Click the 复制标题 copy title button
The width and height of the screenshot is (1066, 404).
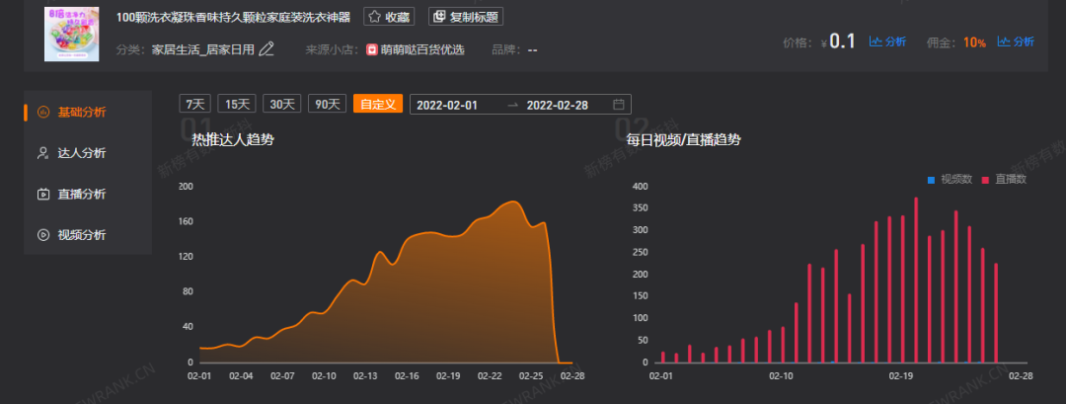coord(466,17)
